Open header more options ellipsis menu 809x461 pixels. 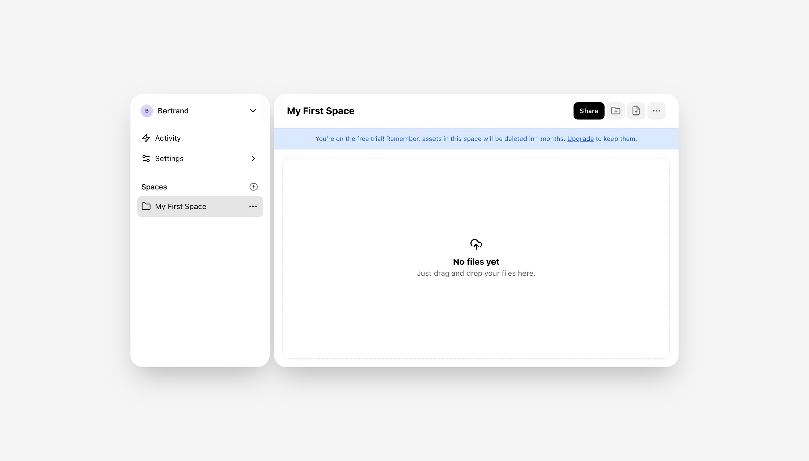click(656, 111)
